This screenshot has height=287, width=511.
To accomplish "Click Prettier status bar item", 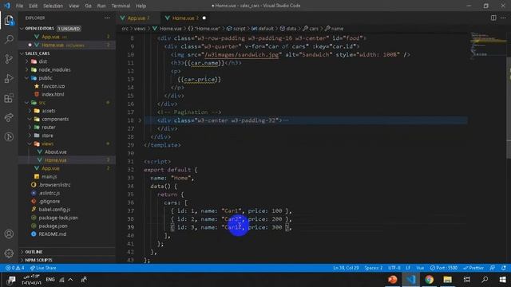I will pyautogui.click(x=473, y=268).
